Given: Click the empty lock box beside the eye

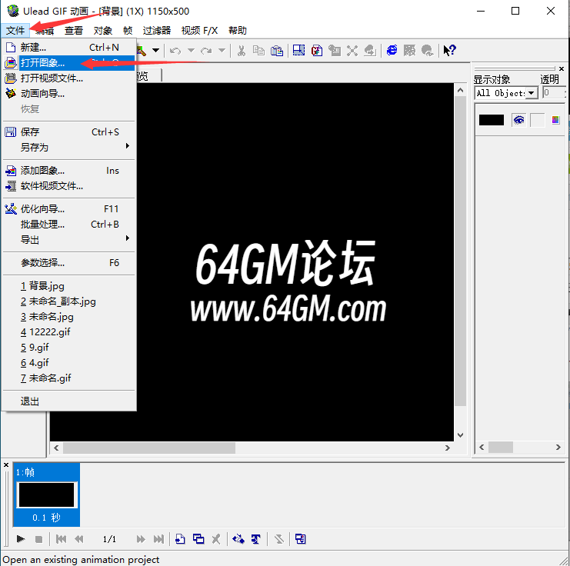Looking at the screenshot, I should pos(537,120).
